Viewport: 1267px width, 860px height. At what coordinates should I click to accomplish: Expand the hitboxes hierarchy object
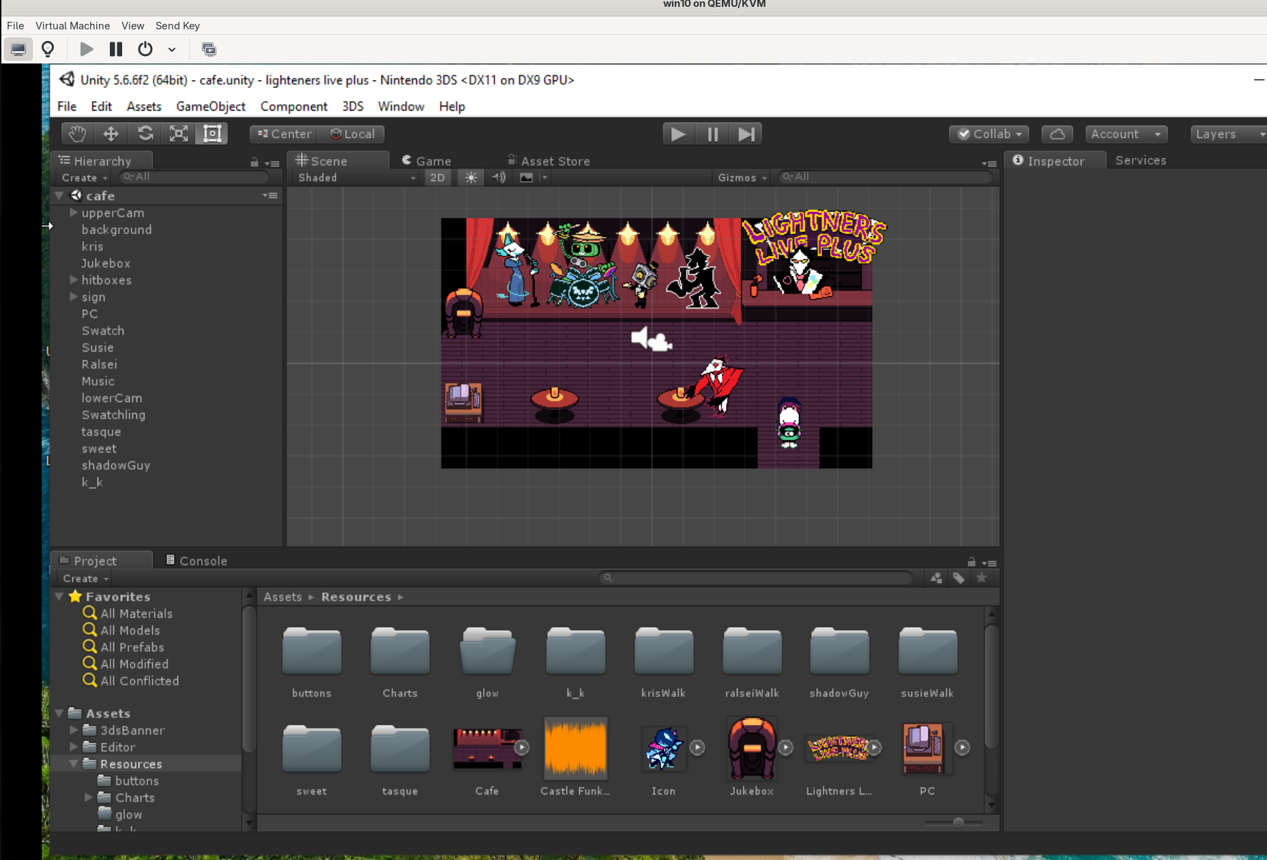coord(74,280)
